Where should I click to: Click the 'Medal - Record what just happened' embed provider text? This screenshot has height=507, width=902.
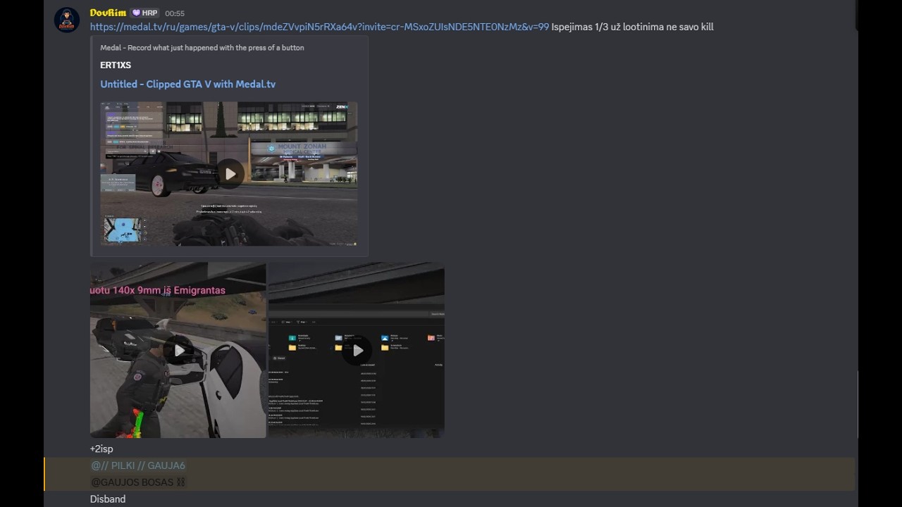click(202, 48)
